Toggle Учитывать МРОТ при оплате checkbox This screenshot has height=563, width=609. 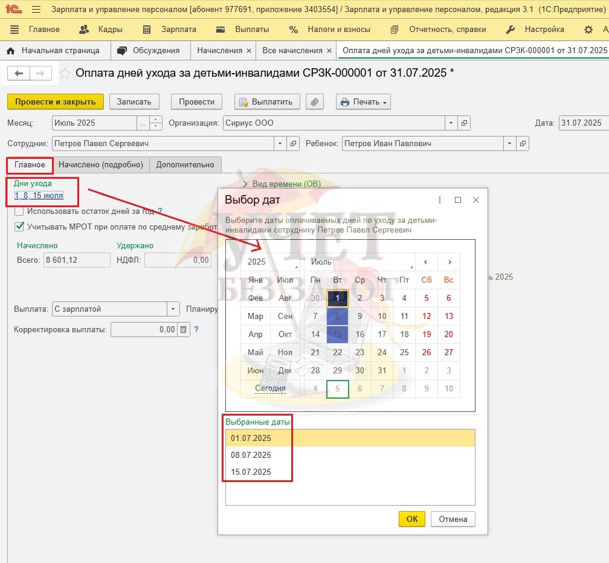(19, 227)
